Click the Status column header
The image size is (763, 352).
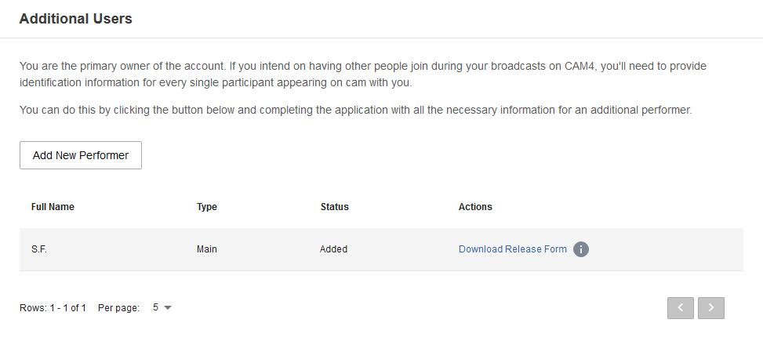tap(334, 207)
